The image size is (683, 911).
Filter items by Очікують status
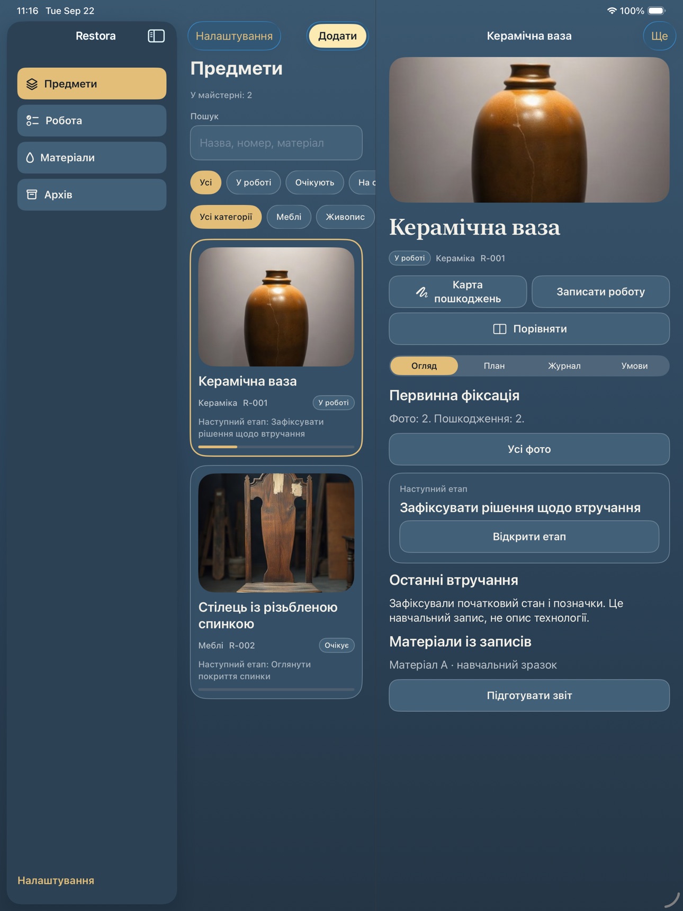click(x=314, y=182)
